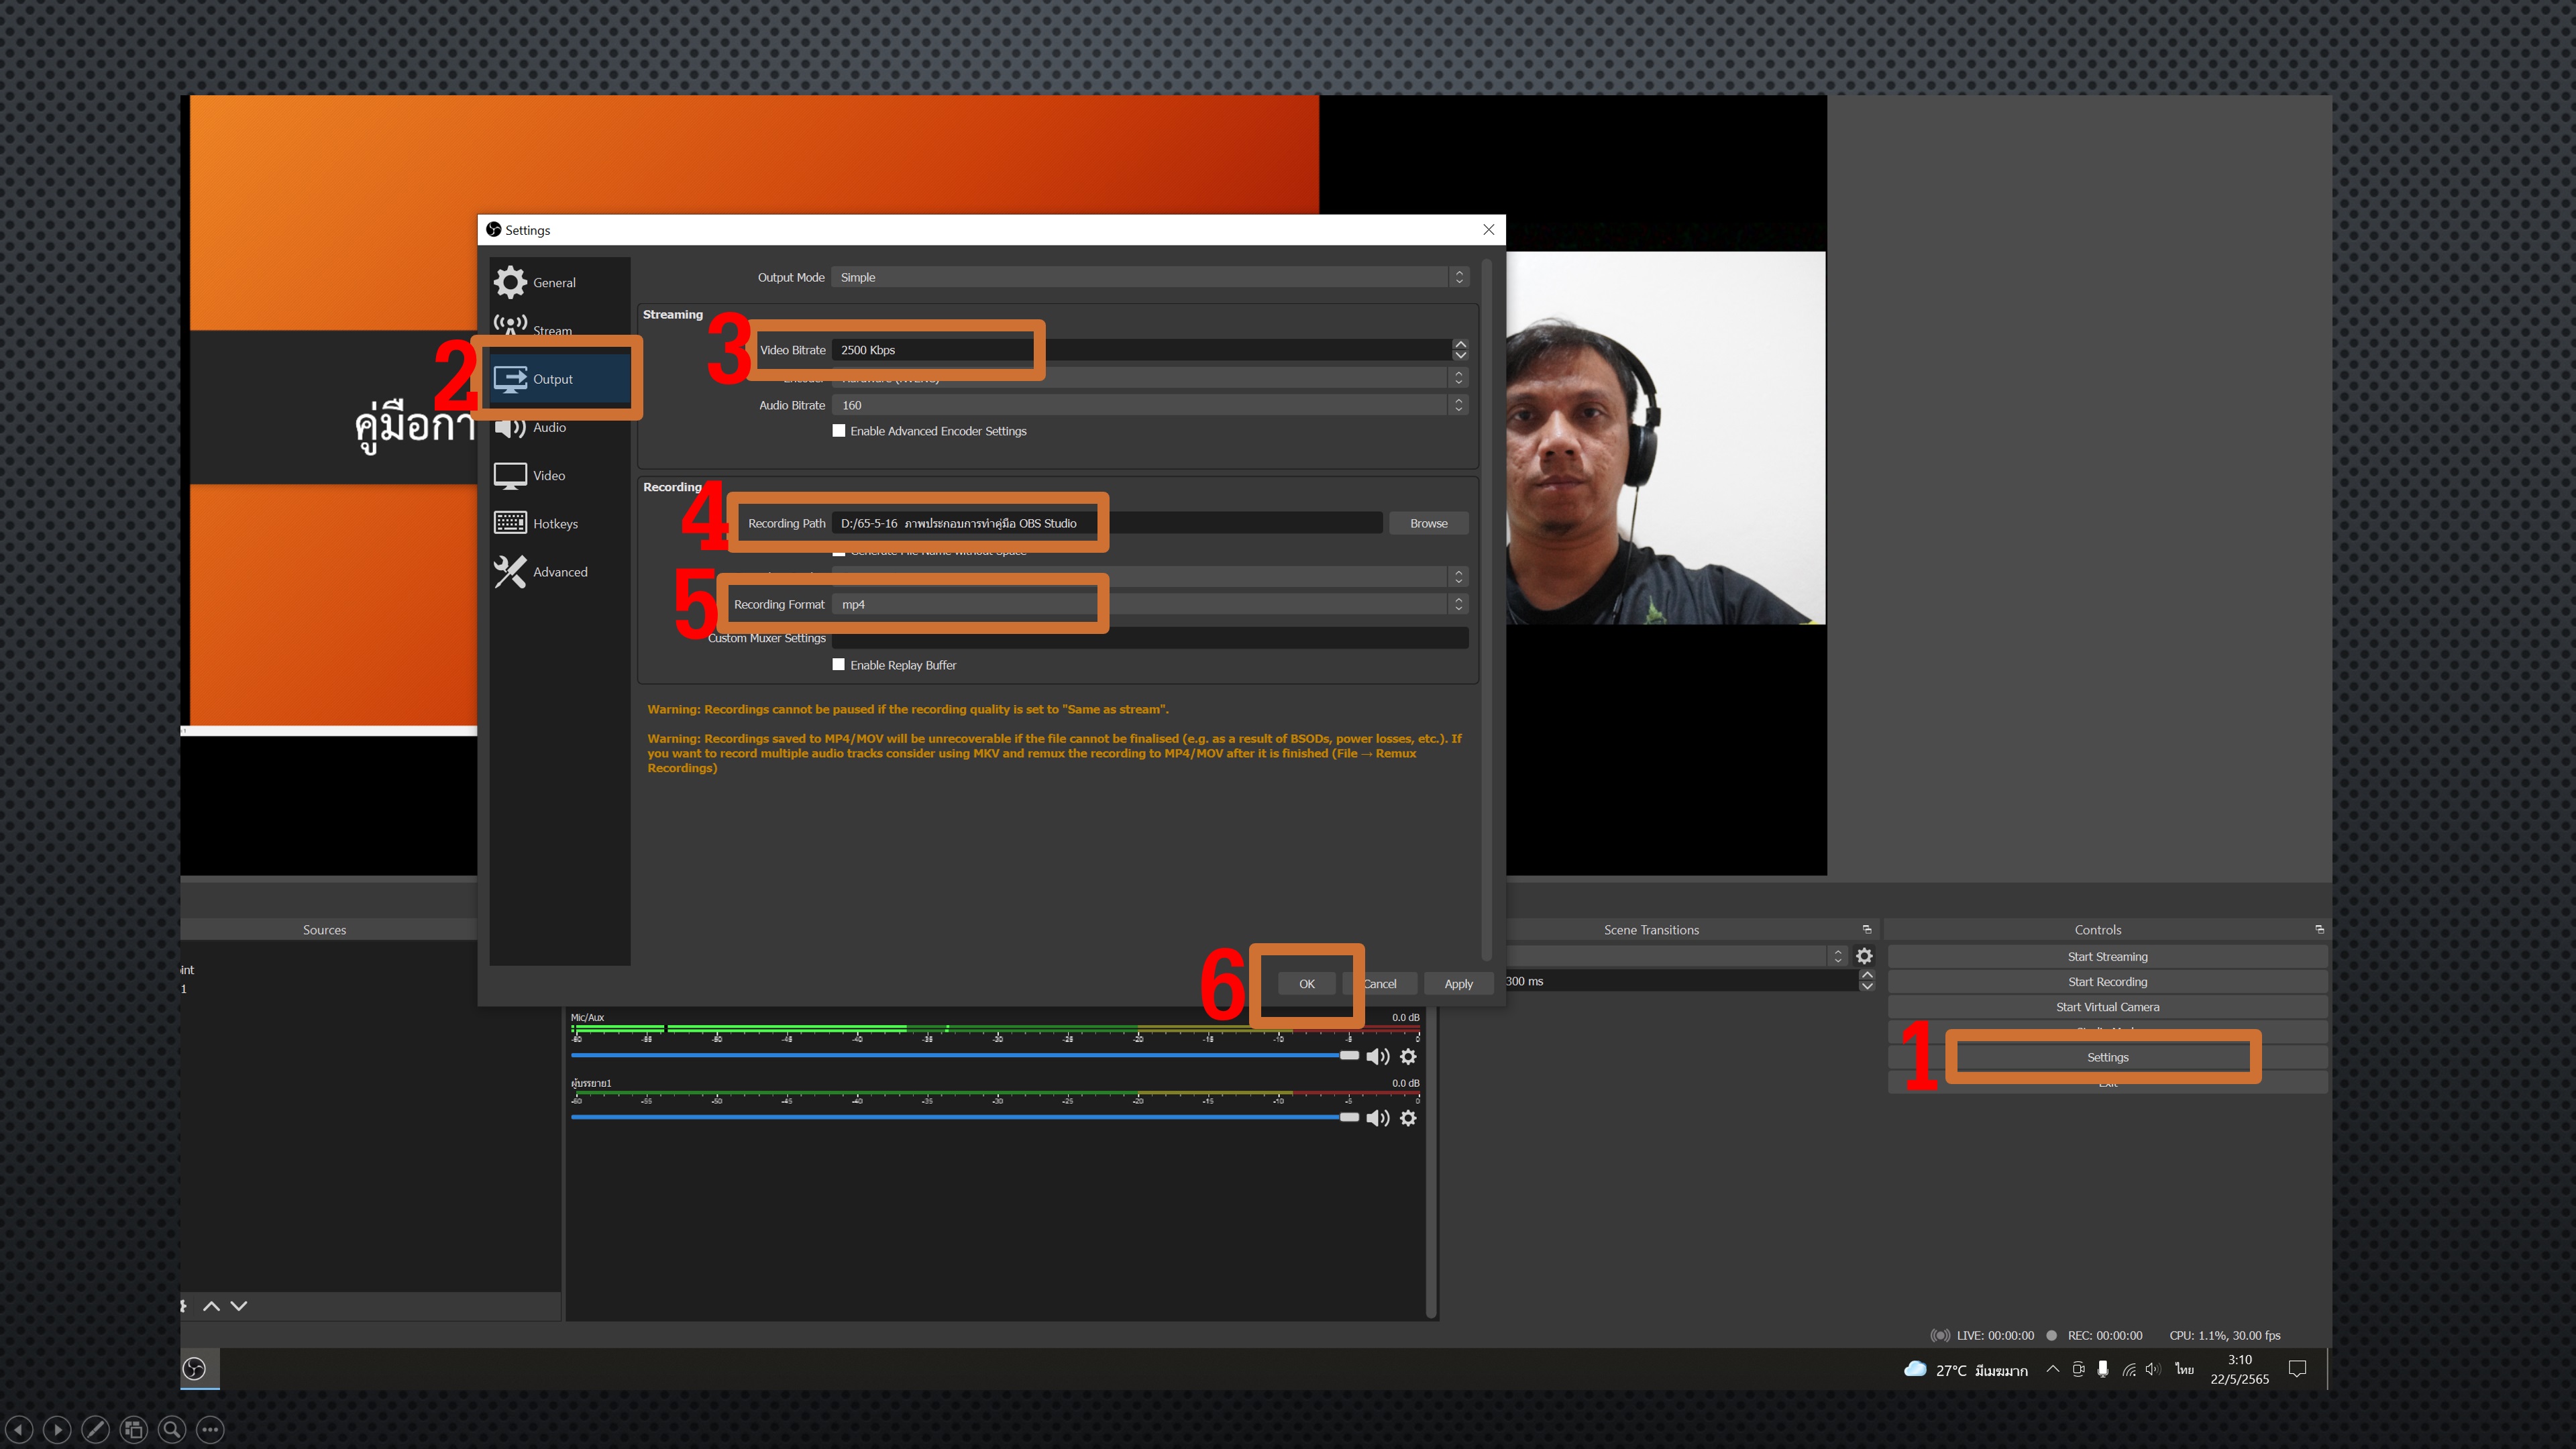Viewport: 2576px width, 1449px height.
Task: Click Start Recording in Controls
Action: 2107,982
